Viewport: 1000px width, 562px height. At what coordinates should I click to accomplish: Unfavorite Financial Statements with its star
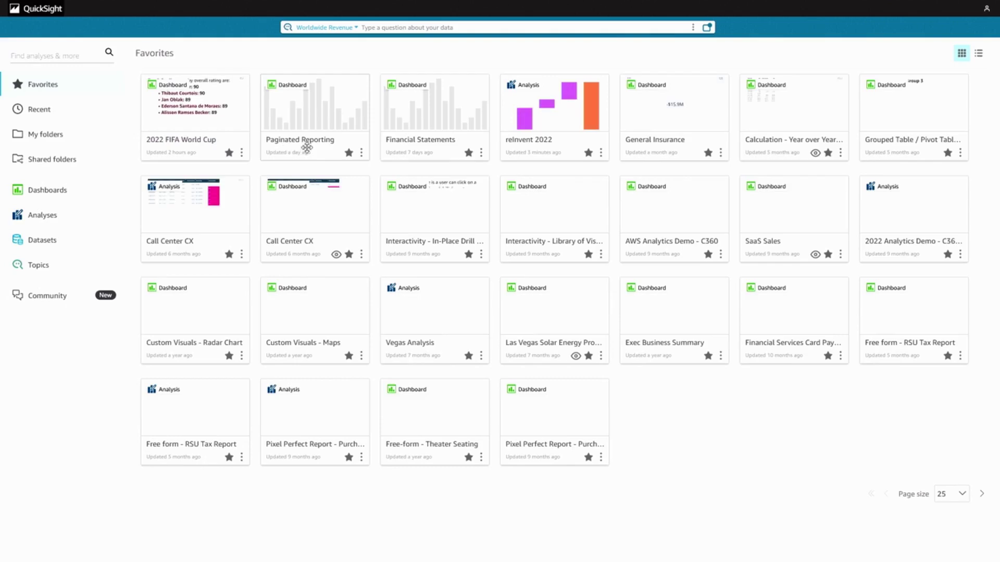click(x=469, y=152)
